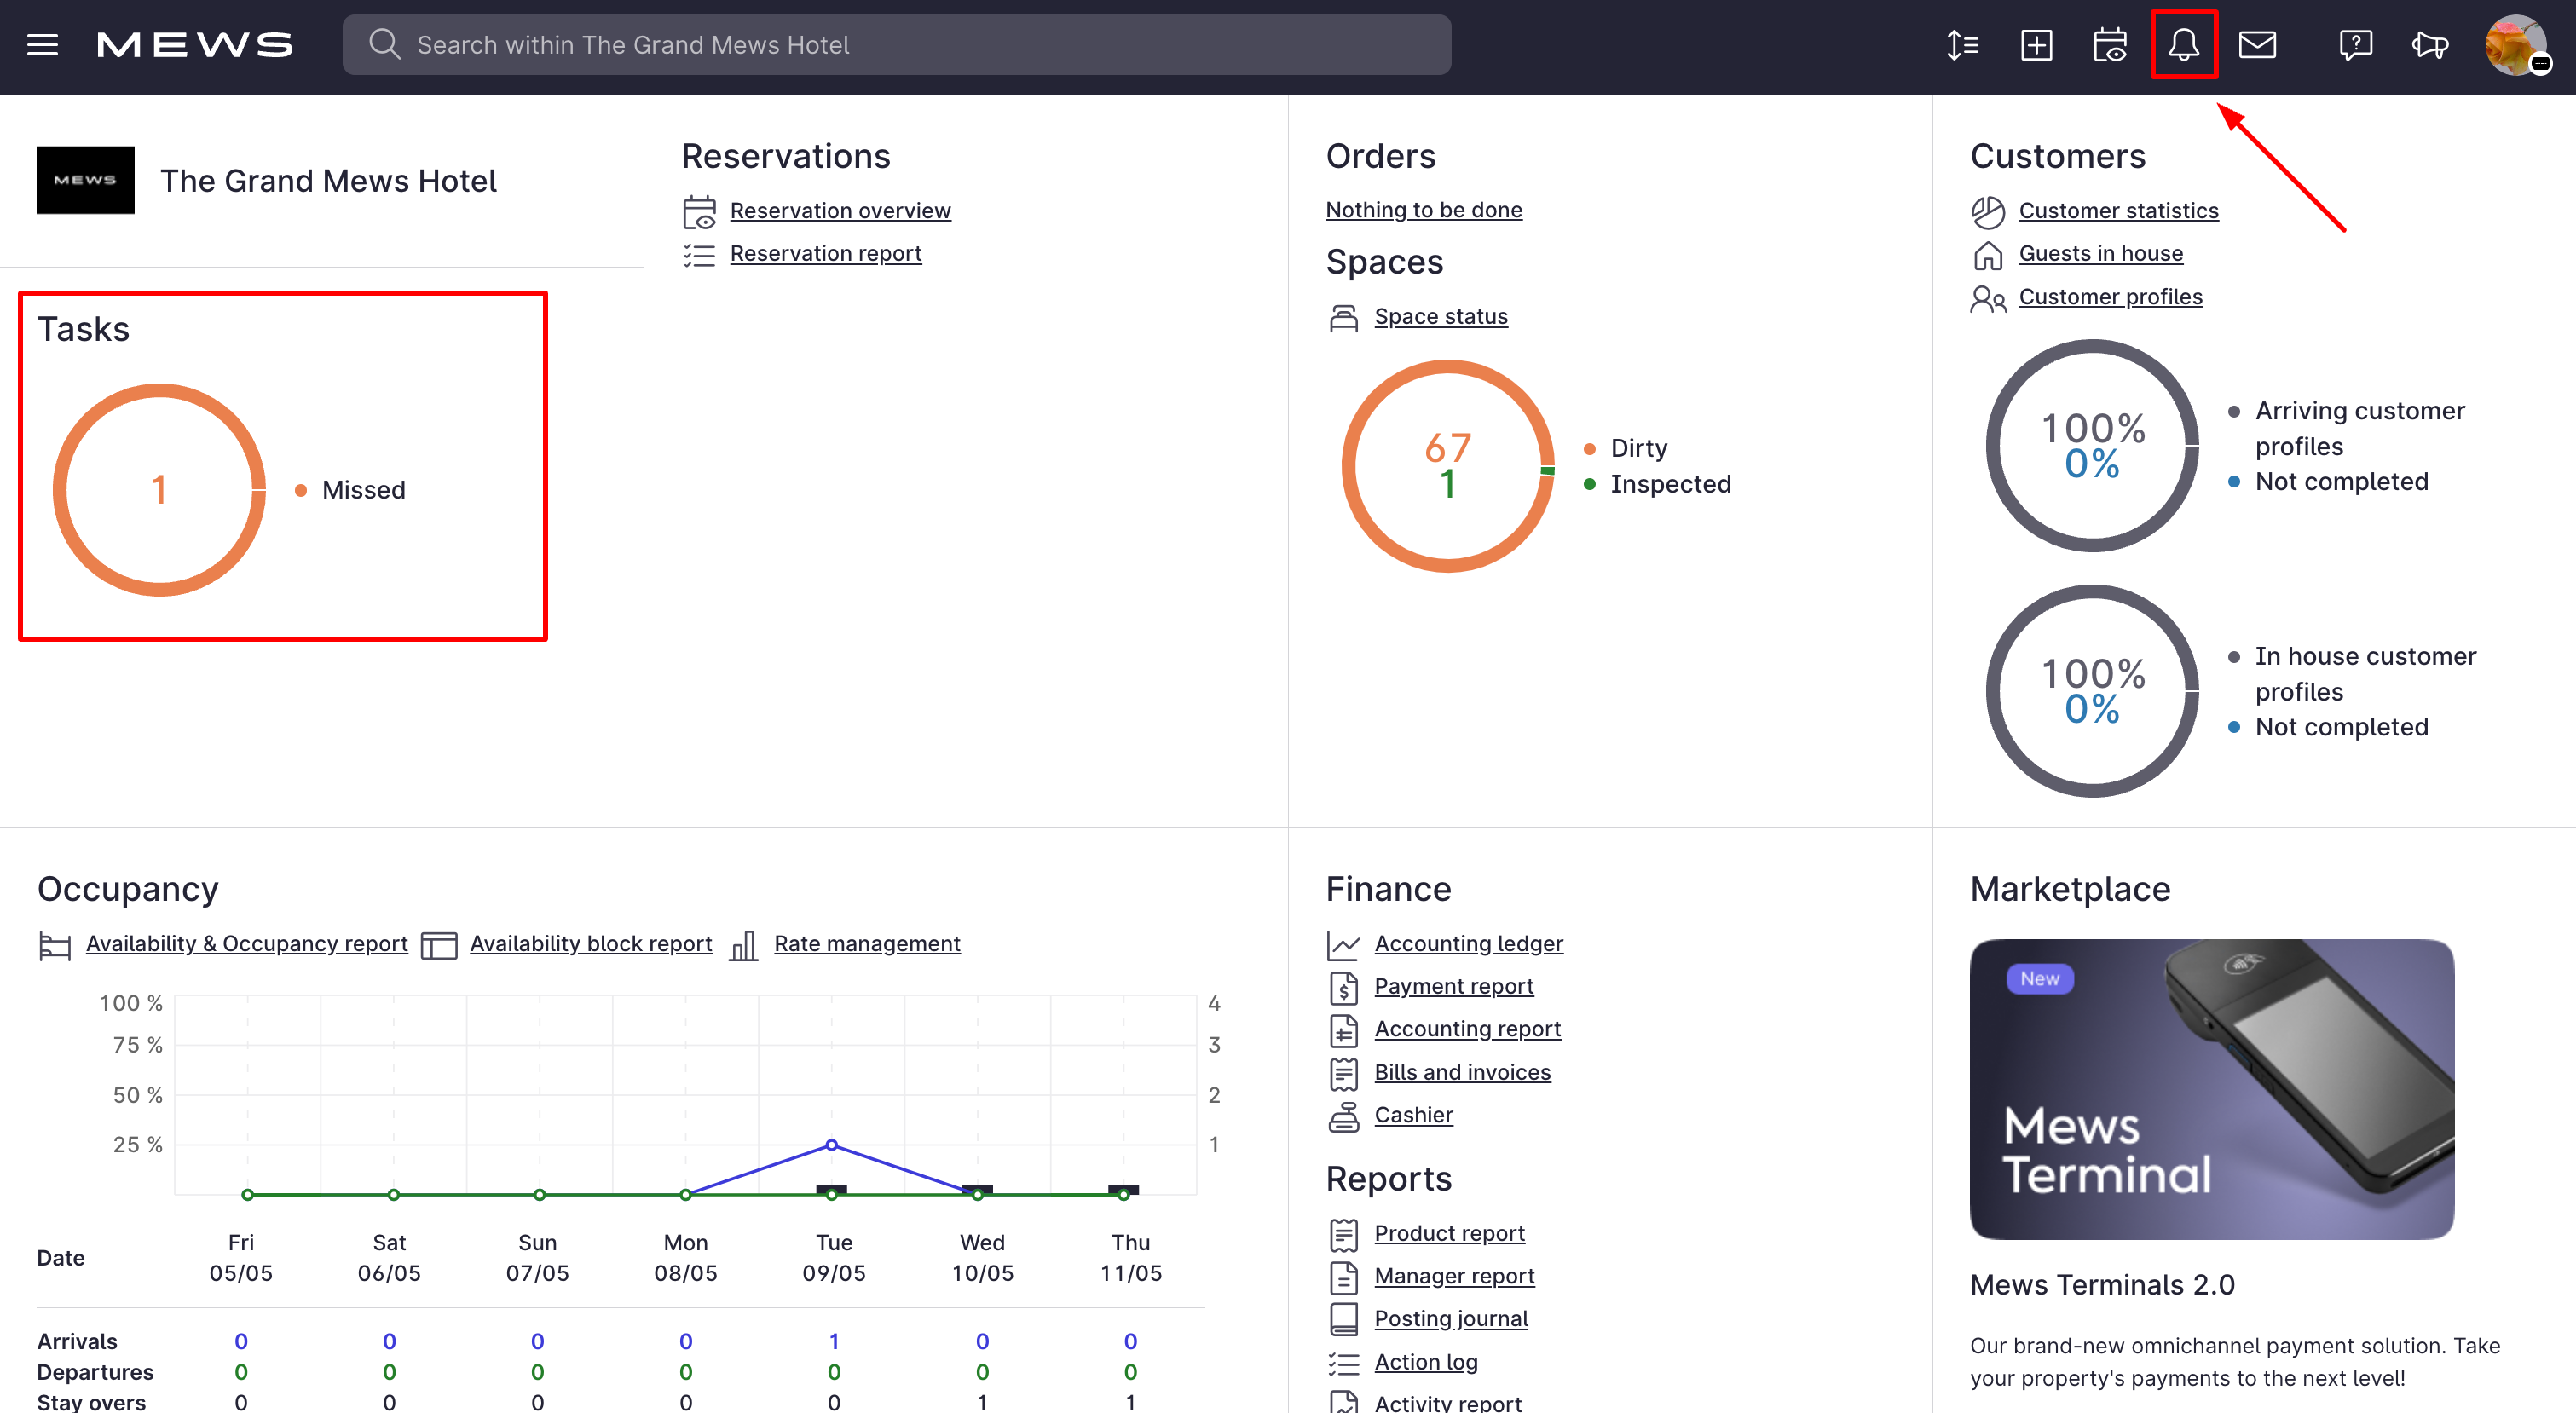The width and height of the screenshot is (2576, 1413).
Task: Open notifications via the bell icon
Action: (x=2185, y=44)
